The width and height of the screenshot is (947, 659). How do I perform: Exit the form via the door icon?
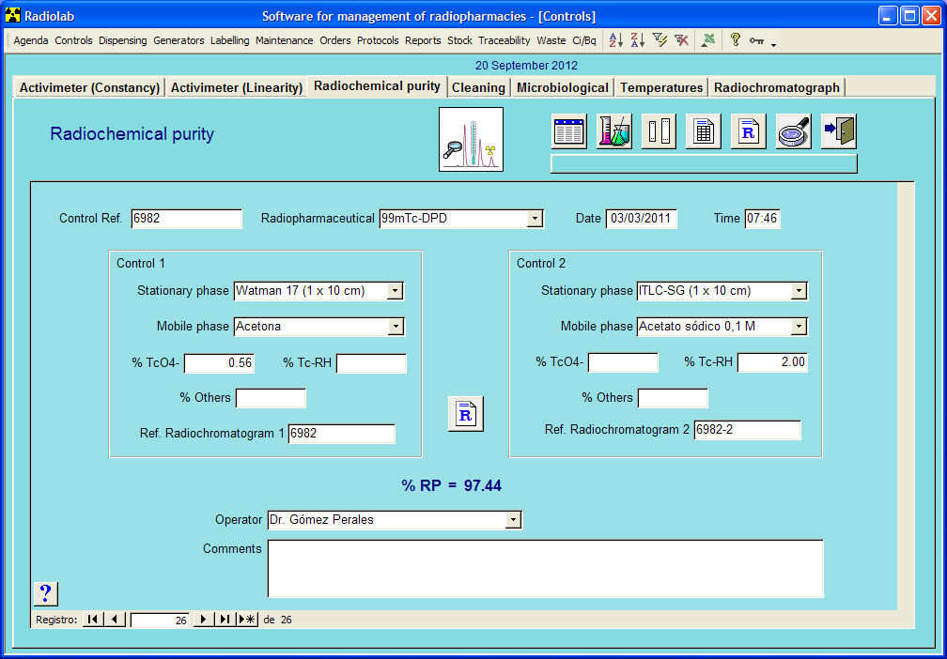[836, 130]
